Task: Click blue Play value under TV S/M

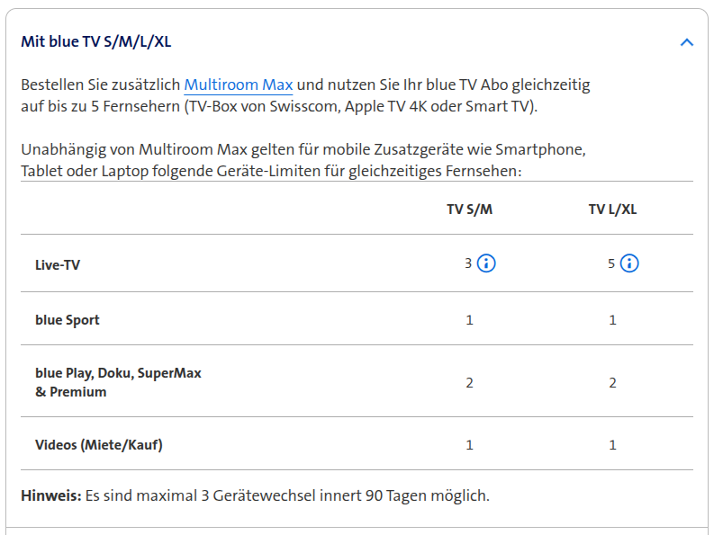Action: coord(470,383)
